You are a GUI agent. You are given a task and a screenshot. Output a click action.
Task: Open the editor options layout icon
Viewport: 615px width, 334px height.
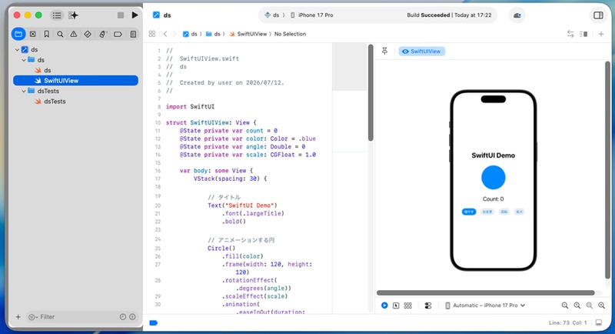(x=583, y=34)
